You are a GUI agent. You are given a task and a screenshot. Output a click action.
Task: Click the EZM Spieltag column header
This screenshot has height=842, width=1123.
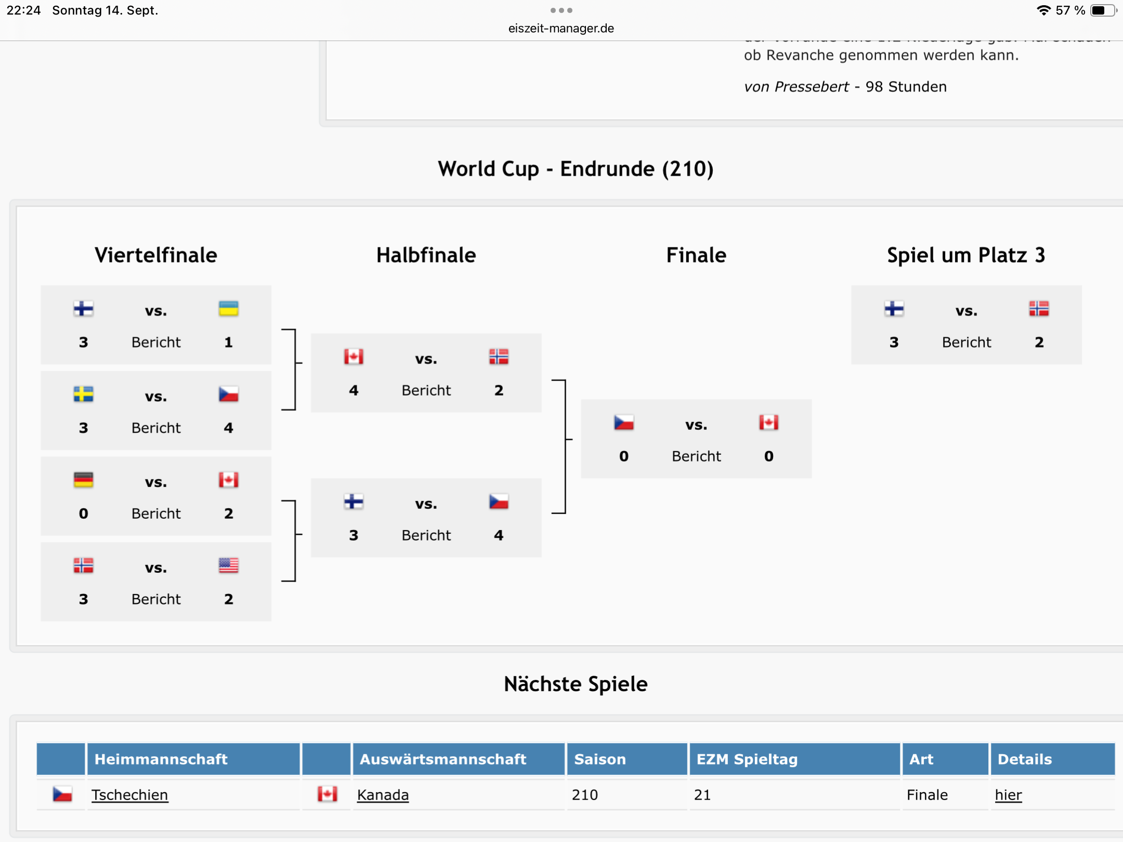[x=747, y=759]
